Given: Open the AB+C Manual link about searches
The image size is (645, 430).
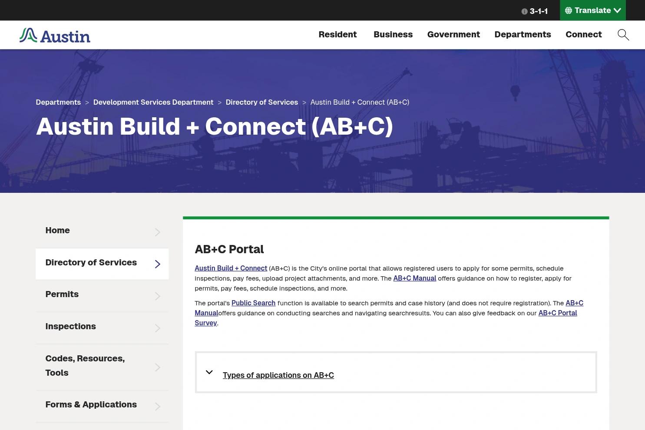Looking at the screenshot, I should (574, 303).
